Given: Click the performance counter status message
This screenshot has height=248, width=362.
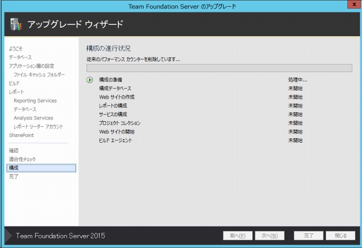Looking at the screenshot, I should tap(133, 59).
